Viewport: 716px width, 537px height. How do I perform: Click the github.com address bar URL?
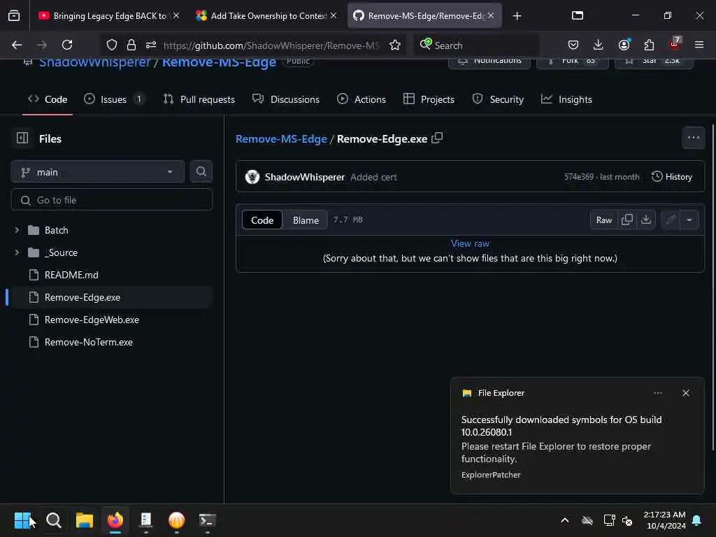pos(271,45)
